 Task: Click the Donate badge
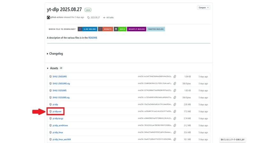click(x=106, y=29)
